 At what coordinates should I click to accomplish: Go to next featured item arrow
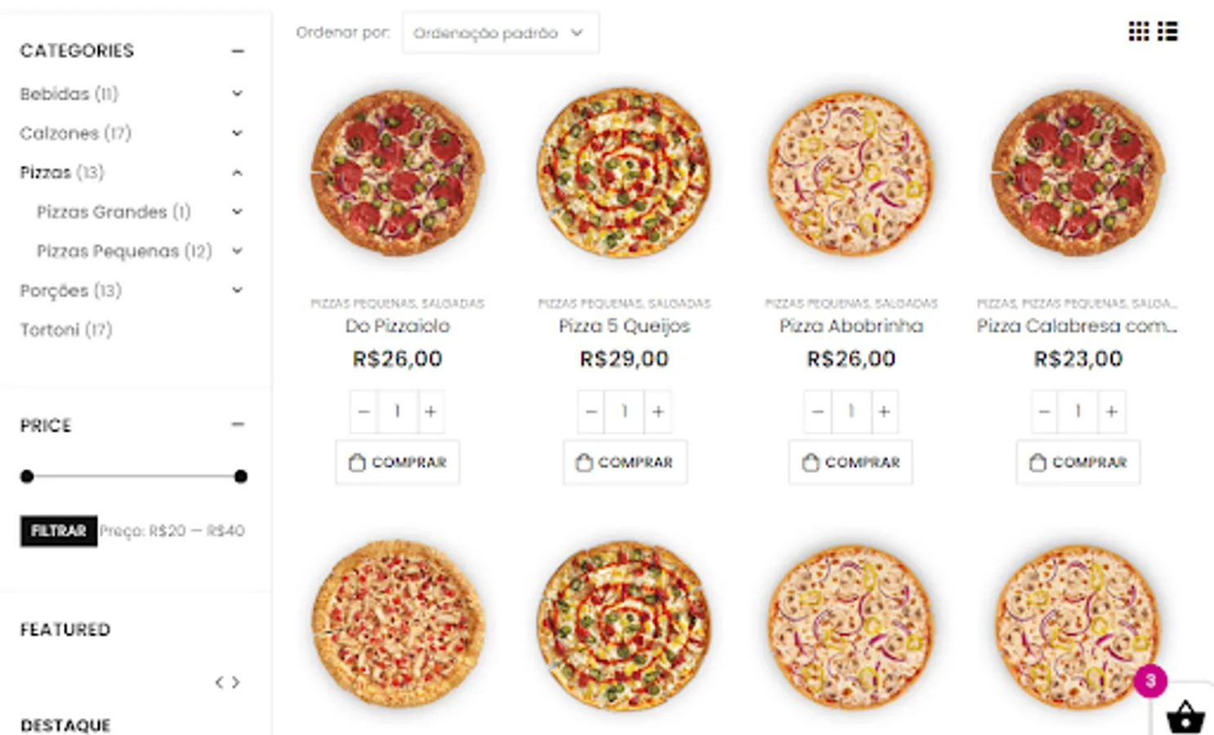pos(236,682)
